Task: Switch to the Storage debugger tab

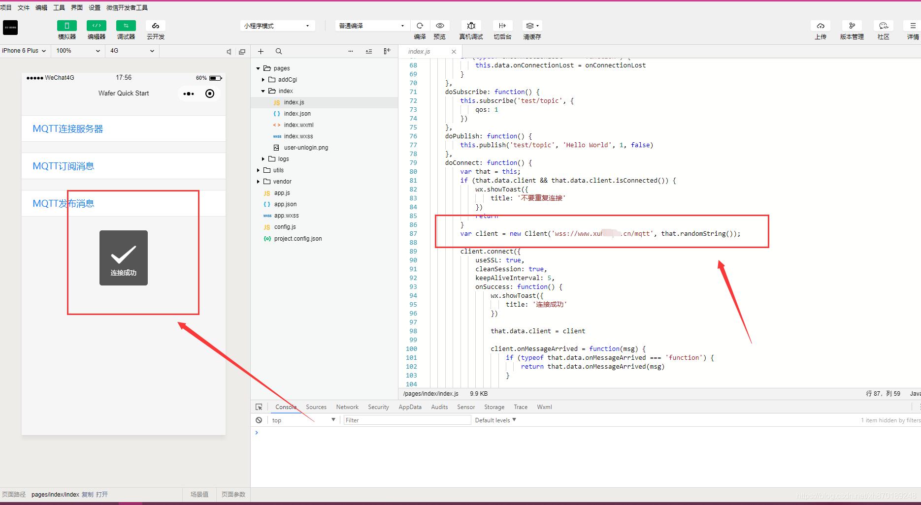Action: [x=494, y=407]
